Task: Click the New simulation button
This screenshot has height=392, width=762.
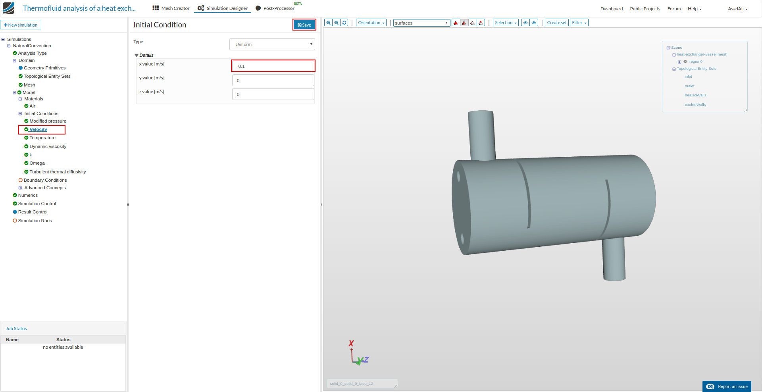Action: (21, 25)
